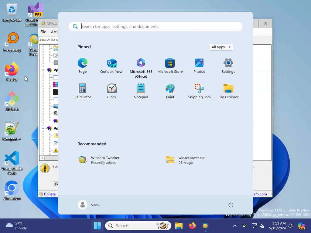Screen dimensions: 311x233
Task: Open Microsoft Store from Start menu
Action: (170, 66)
